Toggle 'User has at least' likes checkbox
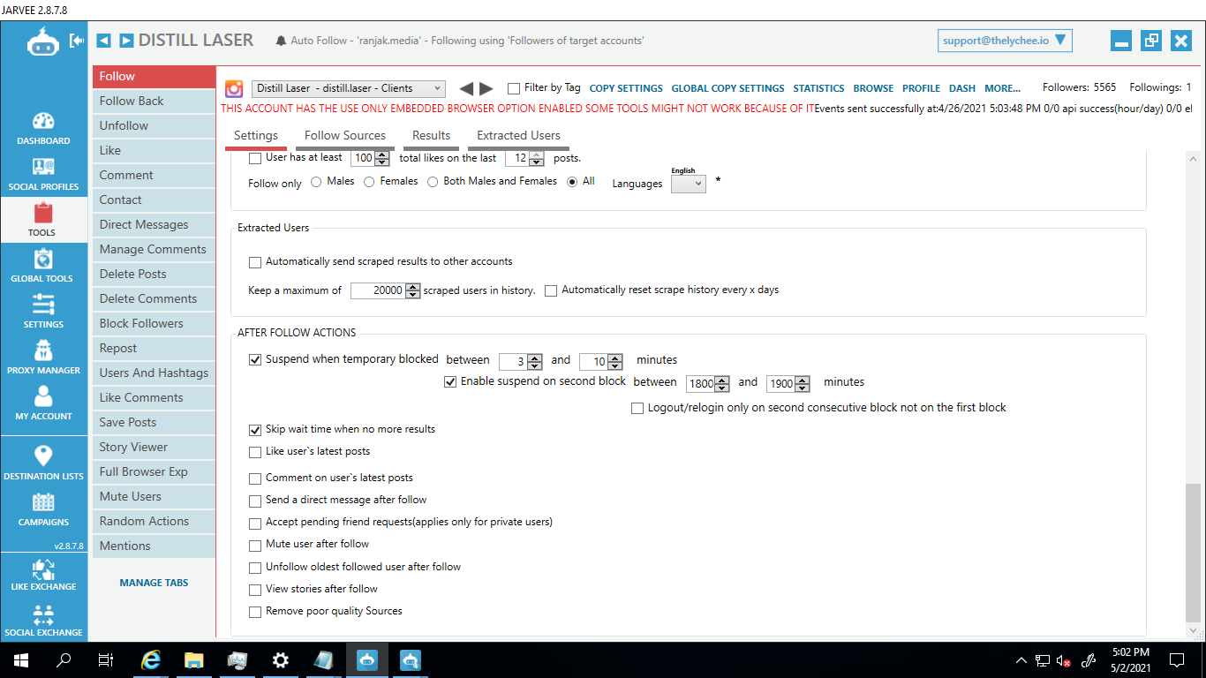Image resolution: width=1206 pixels, height=678 pixels. tap(255, 159)
